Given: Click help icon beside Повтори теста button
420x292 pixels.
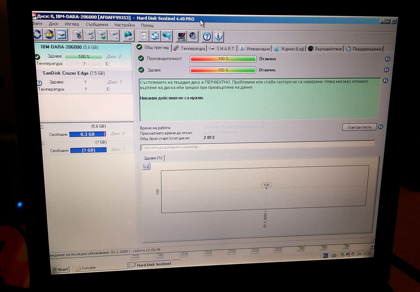Looking at the screenshot, I should tap(381, 127).
